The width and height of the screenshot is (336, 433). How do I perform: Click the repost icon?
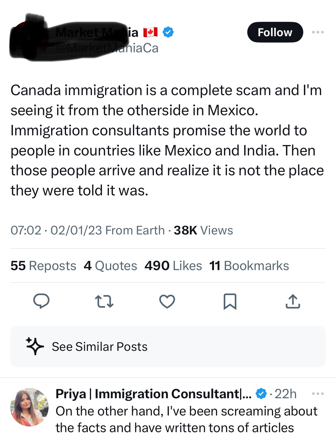tap(104, 301)
